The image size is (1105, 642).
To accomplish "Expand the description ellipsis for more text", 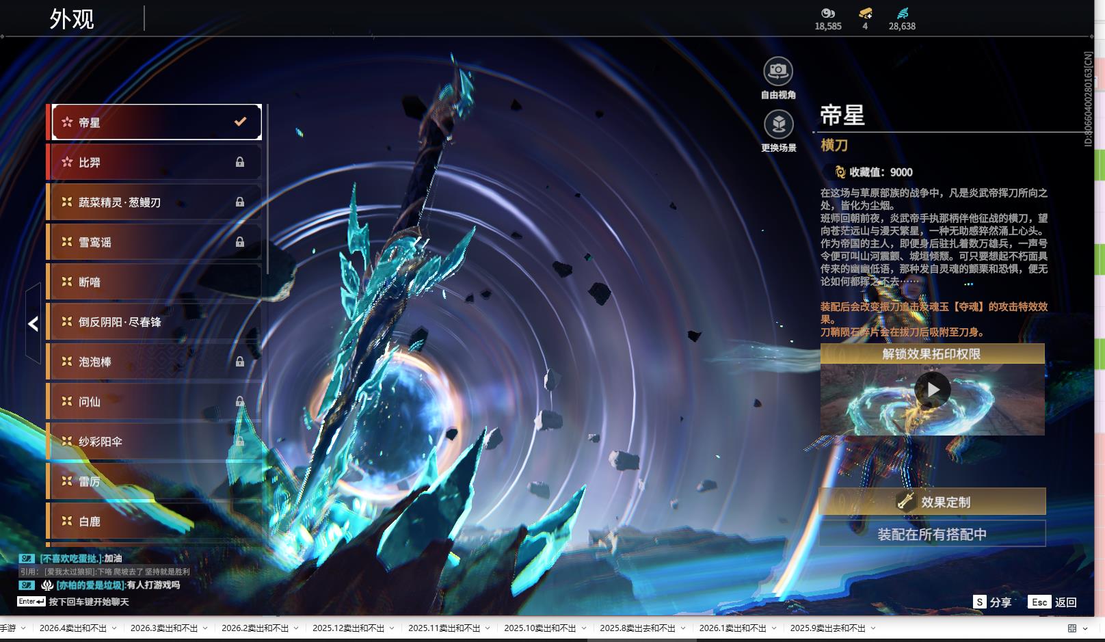I will click(968, 284).
